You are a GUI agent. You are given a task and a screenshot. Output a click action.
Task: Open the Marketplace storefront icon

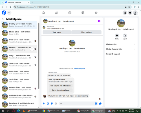[83, 13]
